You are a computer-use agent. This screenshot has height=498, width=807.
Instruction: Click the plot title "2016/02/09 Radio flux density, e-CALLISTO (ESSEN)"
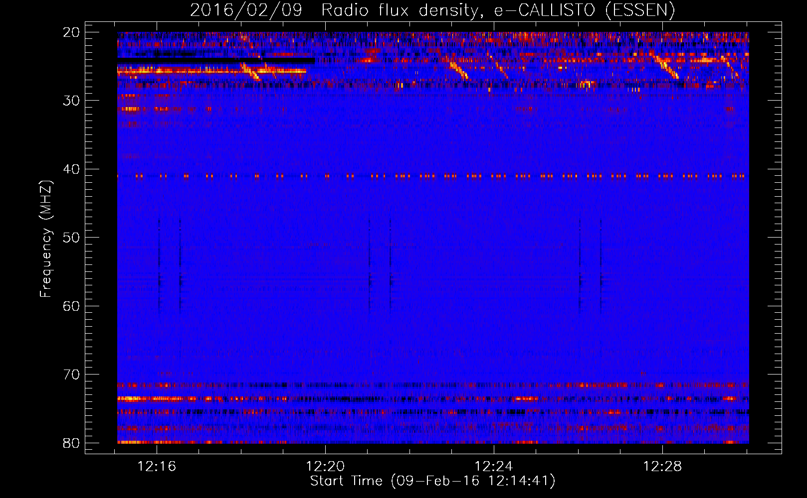coord(432,10)
